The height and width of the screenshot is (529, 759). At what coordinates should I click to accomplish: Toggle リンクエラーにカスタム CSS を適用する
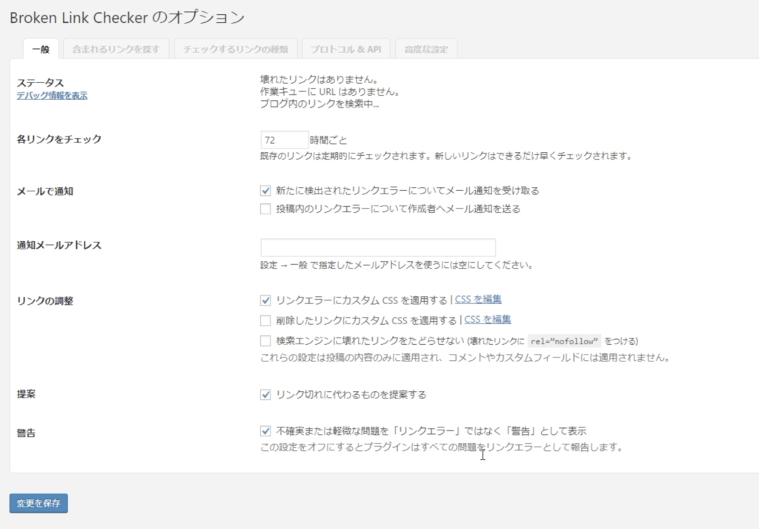coord(265,300)
